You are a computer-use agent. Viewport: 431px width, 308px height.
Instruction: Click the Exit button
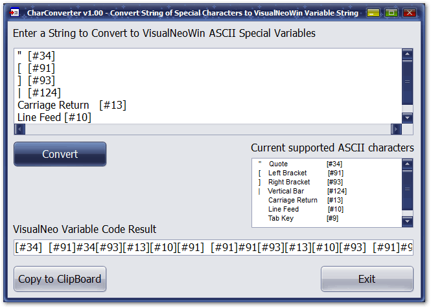click(367, 279)
